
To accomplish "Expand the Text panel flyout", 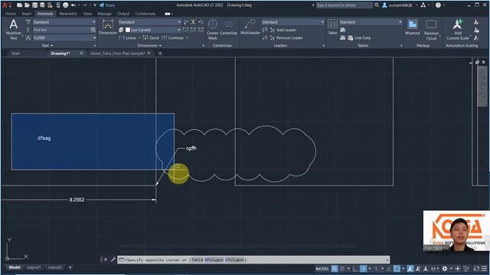I will point(47,46).
